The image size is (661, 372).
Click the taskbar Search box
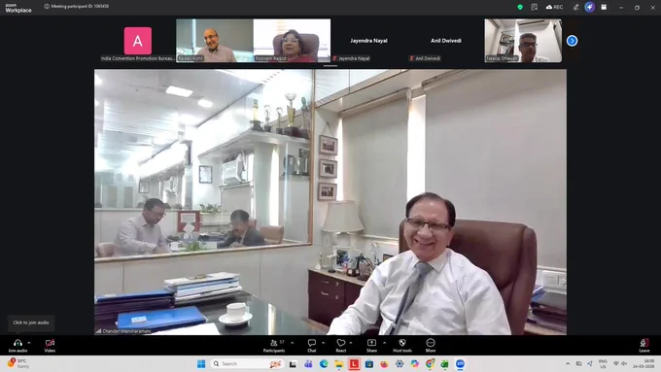point(247,363)
